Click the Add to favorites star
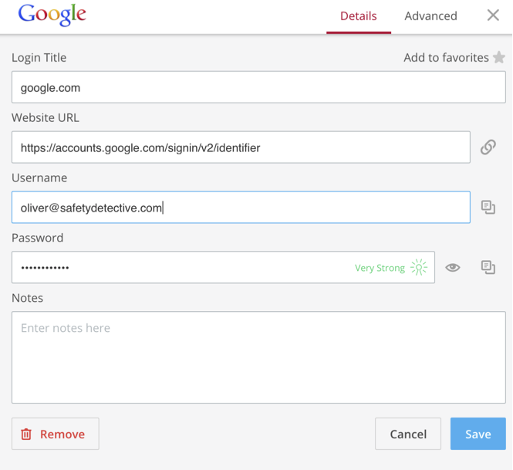This screenshot has height=470, width=513. click(x=499, y=57)
